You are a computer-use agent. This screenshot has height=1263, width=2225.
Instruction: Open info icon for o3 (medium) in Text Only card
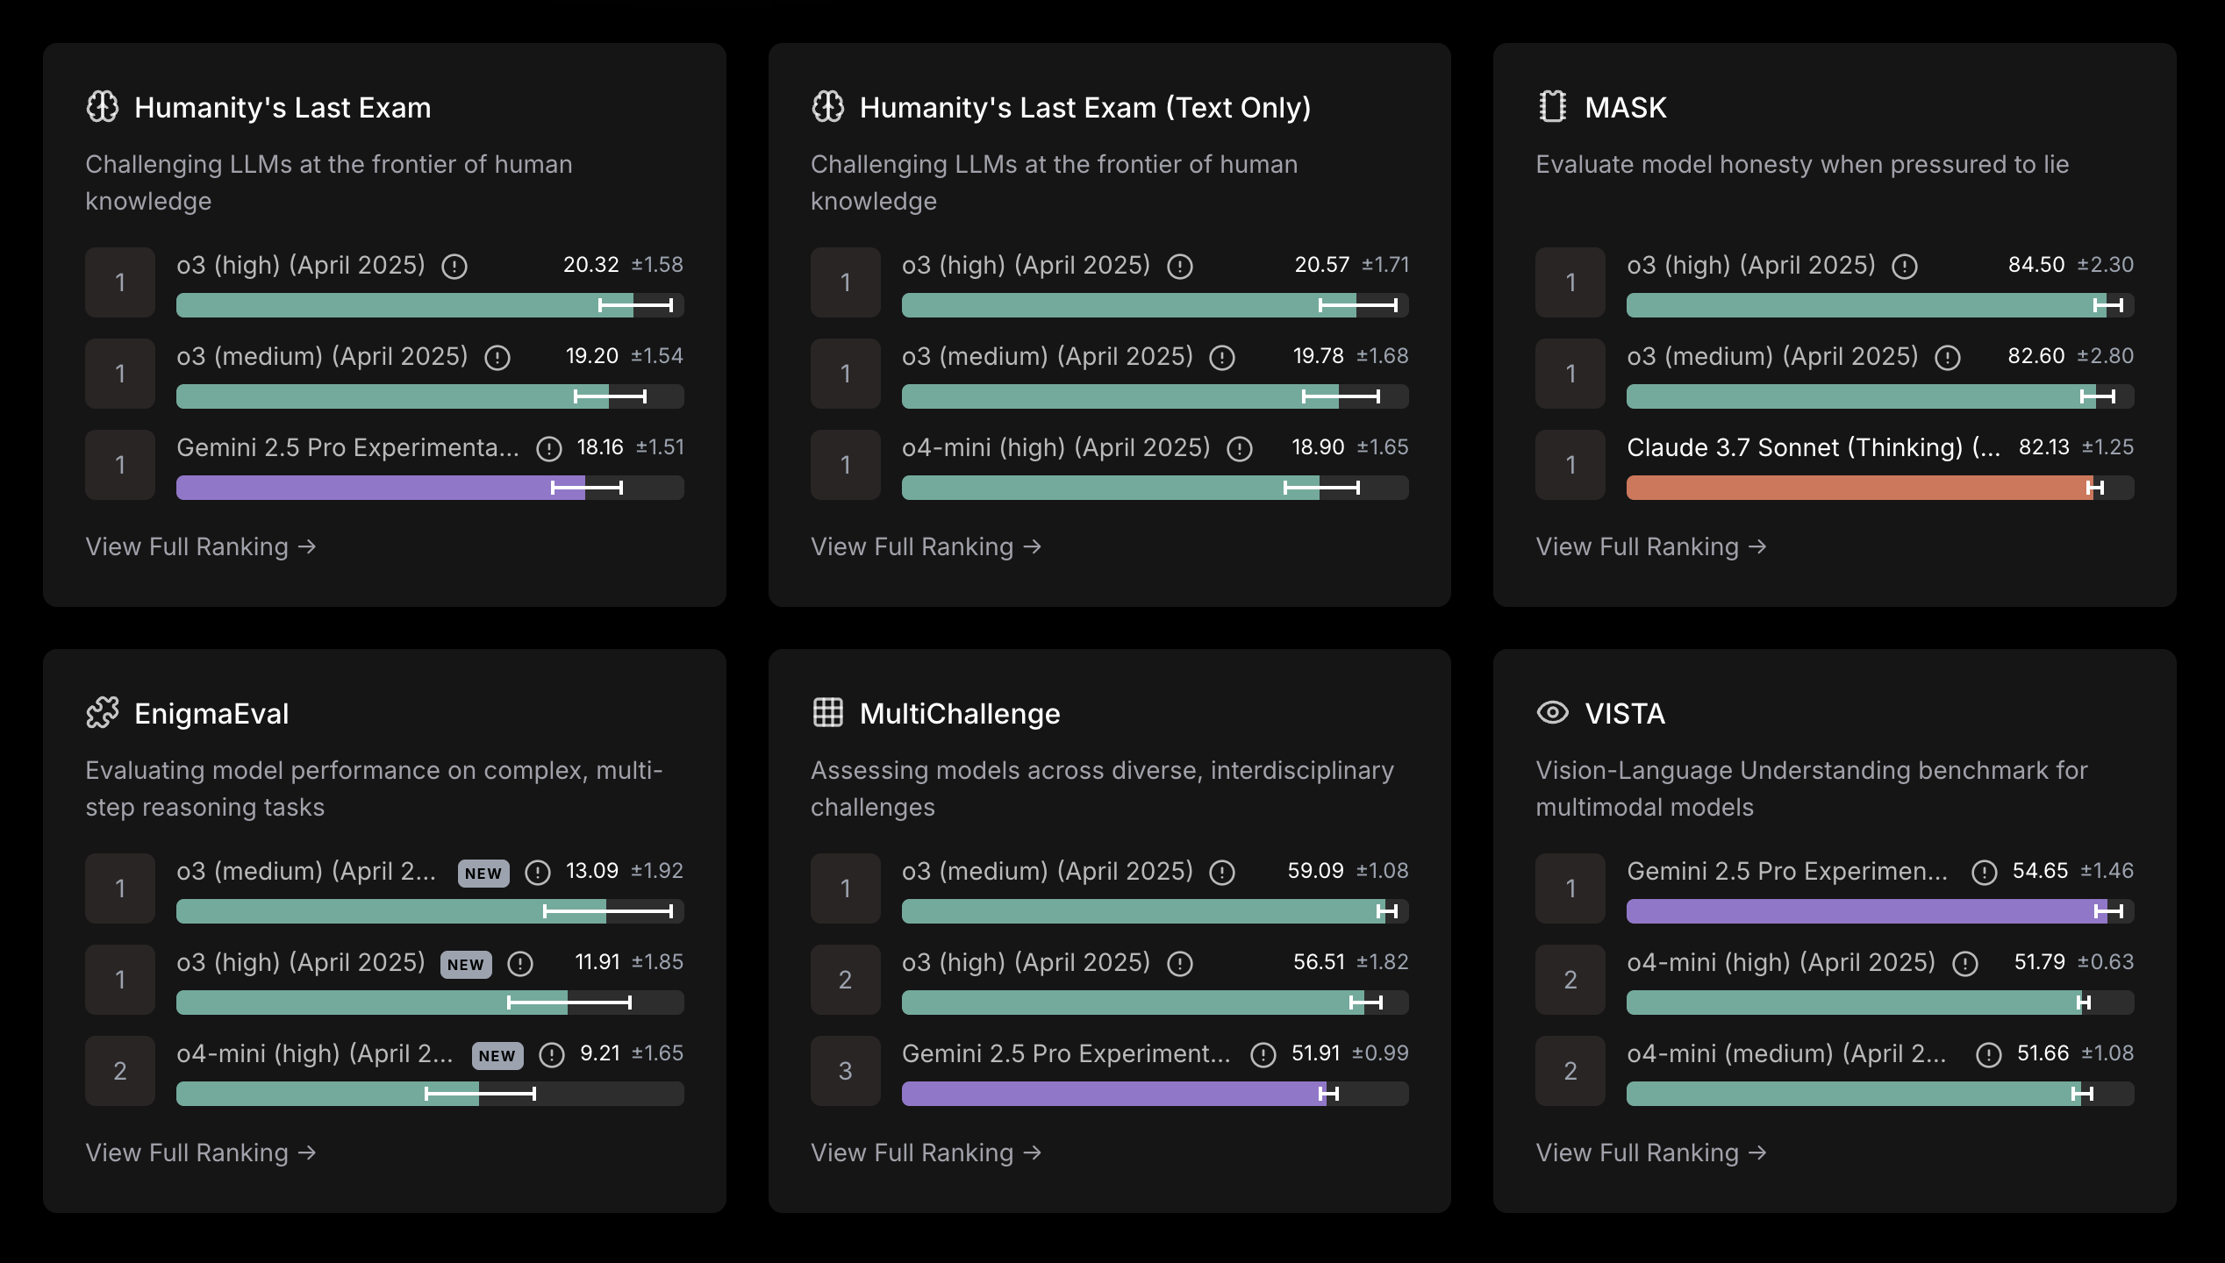(x=1222, y=358)
